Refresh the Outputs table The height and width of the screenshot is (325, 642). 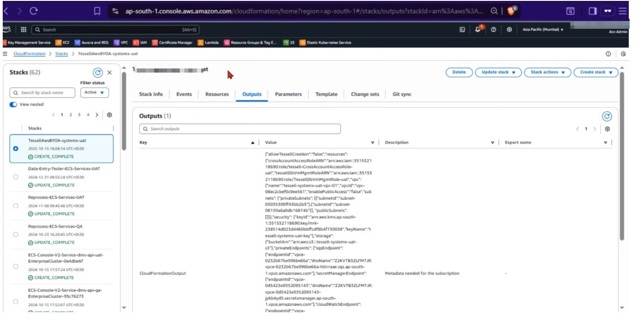[x=607, y=116]
